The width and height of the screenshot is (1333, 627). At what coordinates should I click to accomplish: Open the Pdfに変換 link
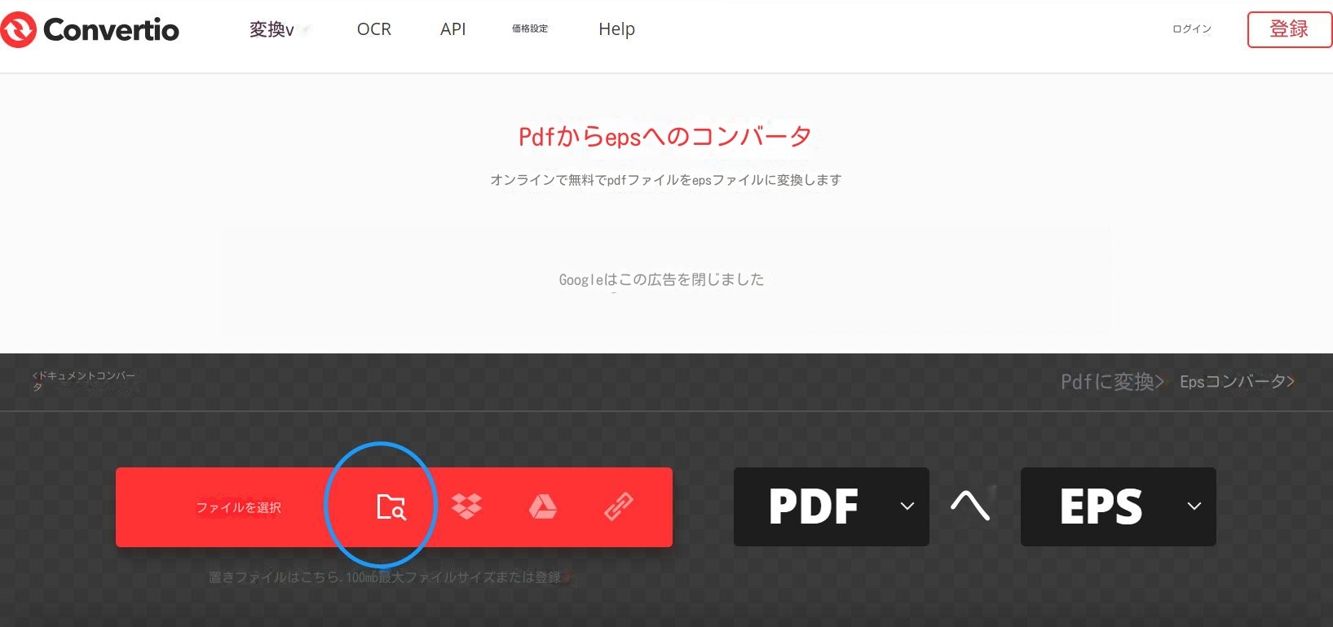(x=1112, y=382)
